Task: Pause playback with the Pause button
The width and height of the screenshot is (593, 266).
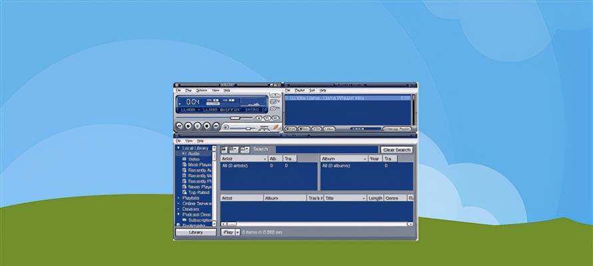Action: click(197, 126)
